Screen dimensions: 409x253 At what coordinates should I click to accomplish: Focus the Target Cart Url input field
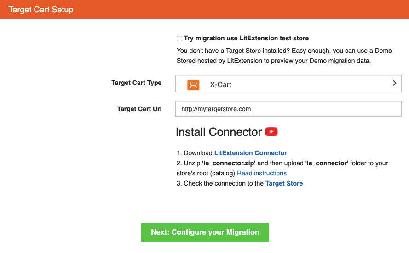point(288,109)
